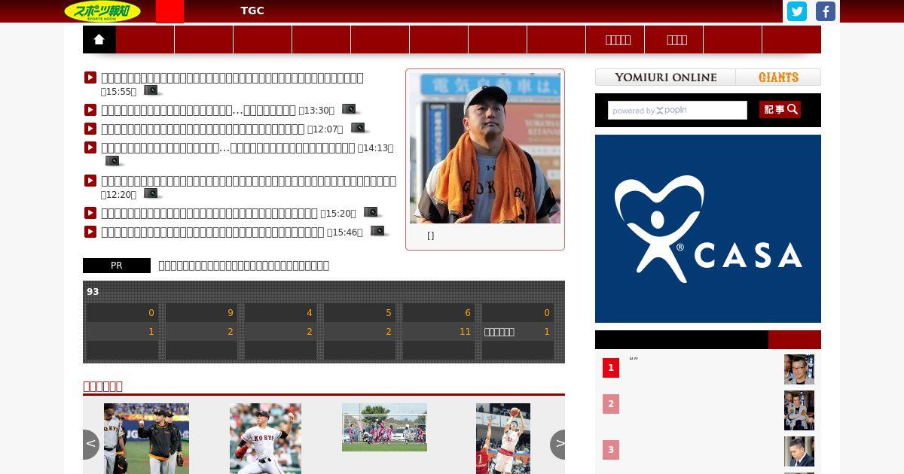This screenshot has height=474, width=904.
Task: Click red arrow bullet of 15:20 story
Action: coord(90,213)
